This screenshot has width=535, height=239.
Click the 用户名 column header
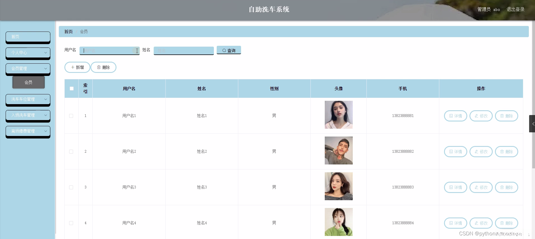pos(129,89)
